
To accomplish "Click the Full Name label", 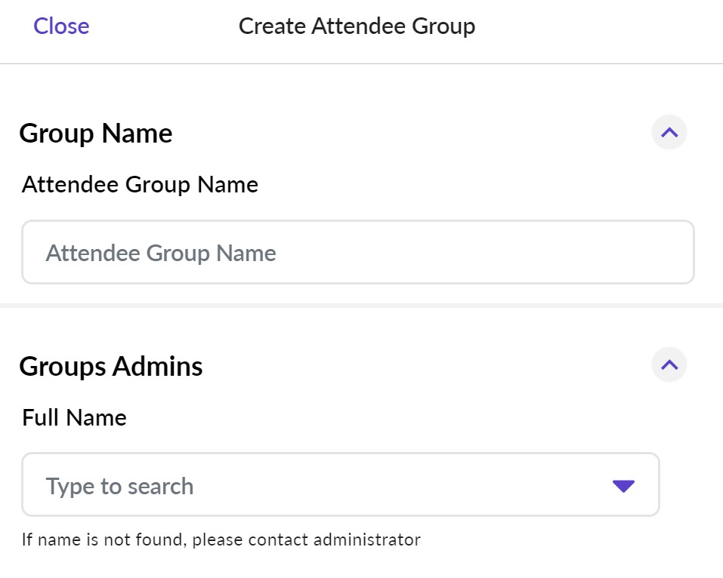I will (x=73, y=417).
